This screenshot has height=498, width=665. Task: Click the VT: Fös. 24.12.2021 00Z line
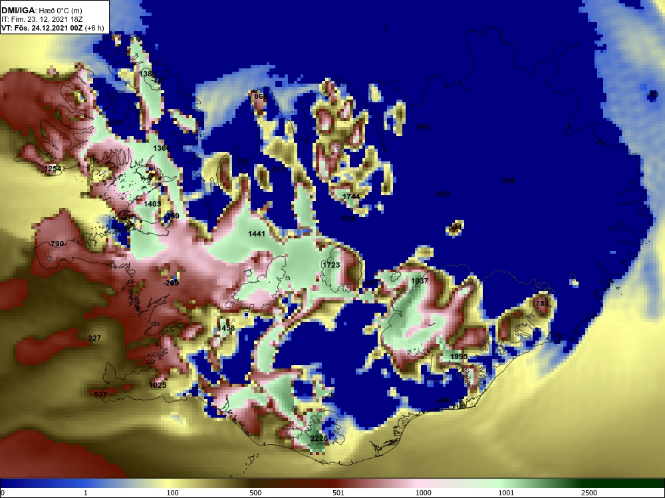(53, 29)
